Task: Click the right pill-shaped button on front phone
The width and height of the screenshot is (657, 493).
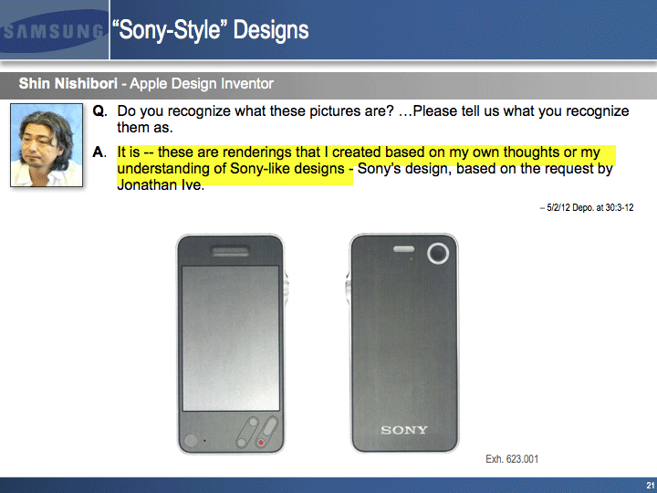Action: click(266, 433)
